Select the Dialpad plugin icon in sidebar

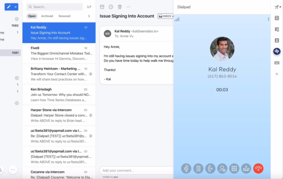point(277,51)
